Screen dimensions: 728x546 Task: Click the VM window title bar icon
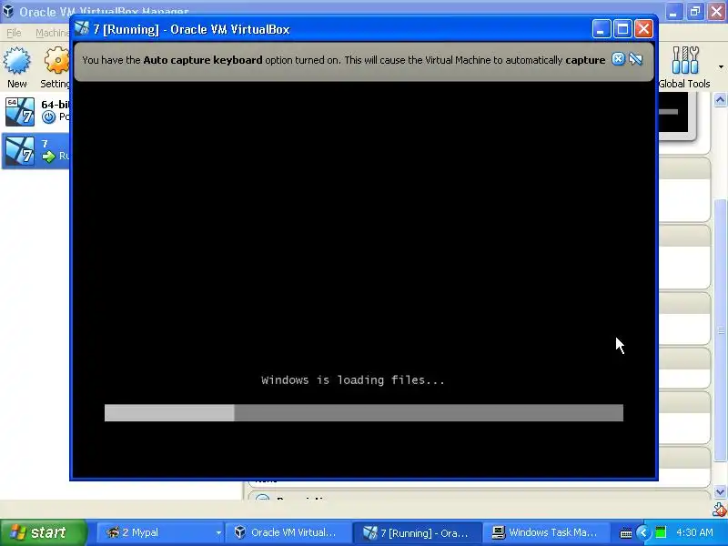(82, 29)
